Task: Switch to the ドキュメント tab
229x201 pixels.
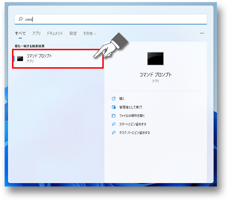Action: 55,33
